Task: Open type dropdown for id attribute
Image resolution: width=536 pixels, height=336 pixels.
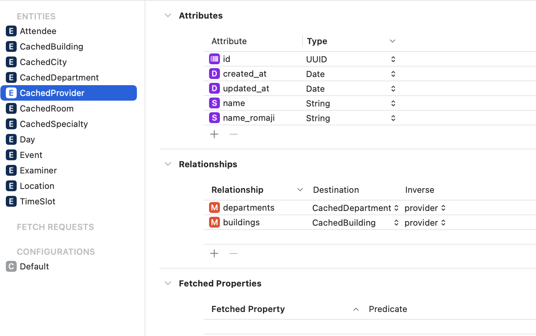Action: (393, 59)
